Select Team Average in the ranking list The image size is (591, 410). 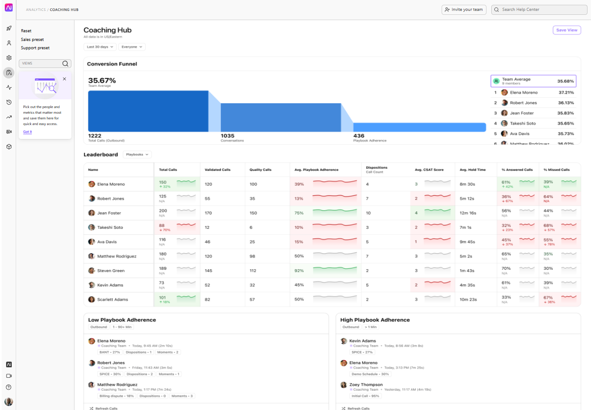[534, 81]
